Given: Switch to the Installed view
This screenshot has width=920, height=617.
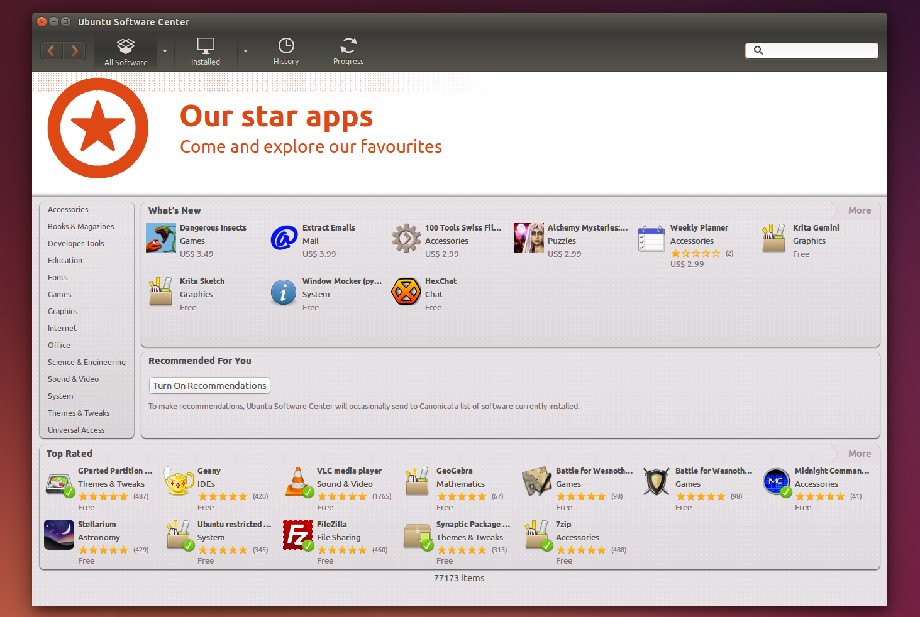Looking at the screenshot, I should pyautogui.click(x=205, y=50).
